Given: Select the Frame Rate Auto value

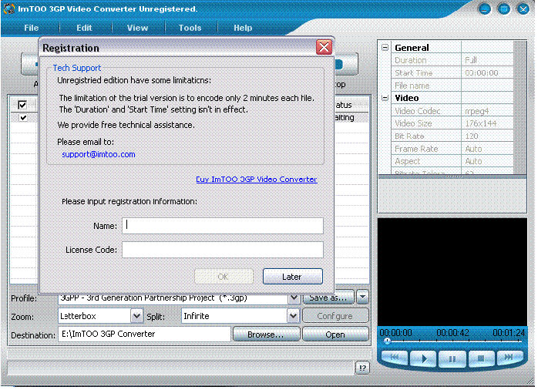Looking at the screenshot, I should (487, 149).
